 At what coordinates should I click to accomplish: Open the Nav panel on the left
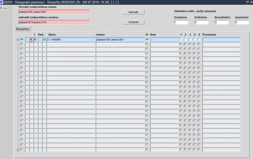click(4, 9)
